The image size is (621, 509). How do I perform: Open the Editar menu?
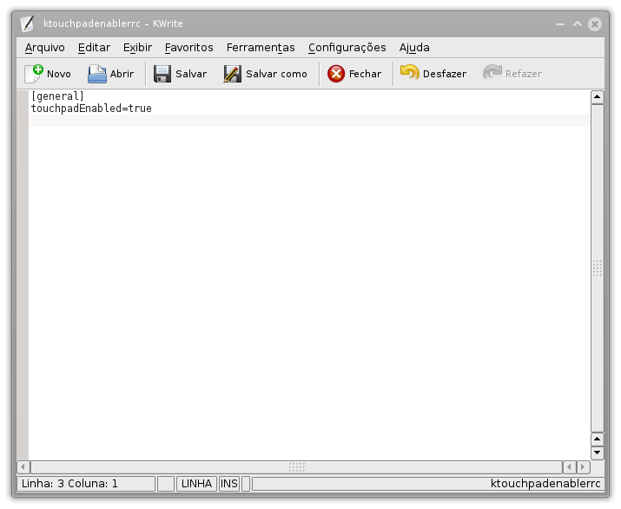(x=95, y=48)
